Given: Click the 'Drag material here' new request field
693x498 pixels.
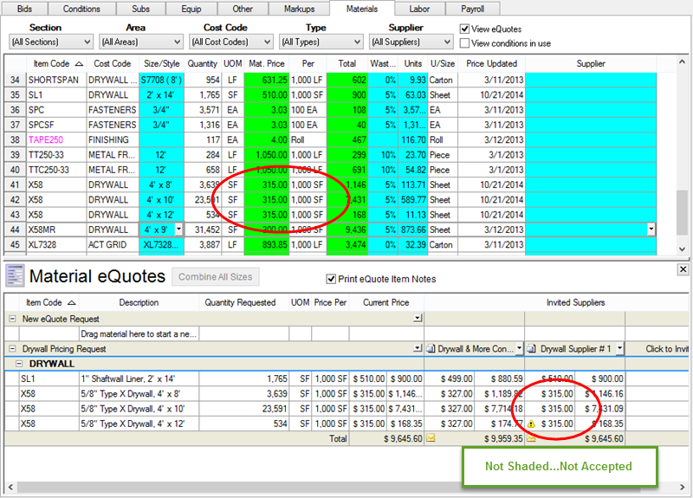Looking at the screenshot, I should [x=139, y=334].
